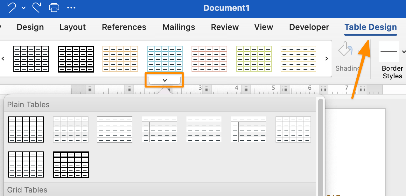Open the Undo history dropdown arrow
406x196 pixels.
24,8
